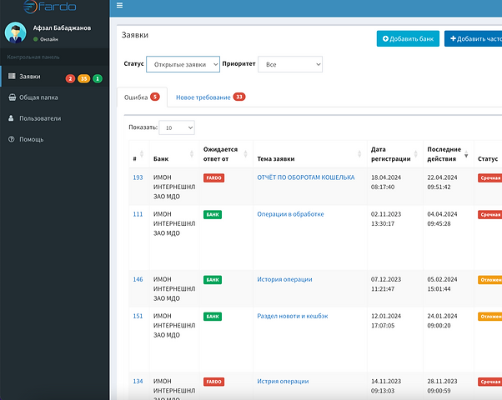The width and height of the screenshot is (502, 400).
Task: Expand the Приоритет dropdown set to Все
Action: tap(289, 64)
